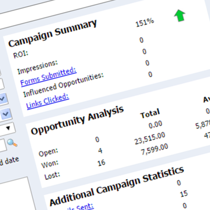Click the Total column header
This screenshot has height=210, width=210.
tap(150, 113)
